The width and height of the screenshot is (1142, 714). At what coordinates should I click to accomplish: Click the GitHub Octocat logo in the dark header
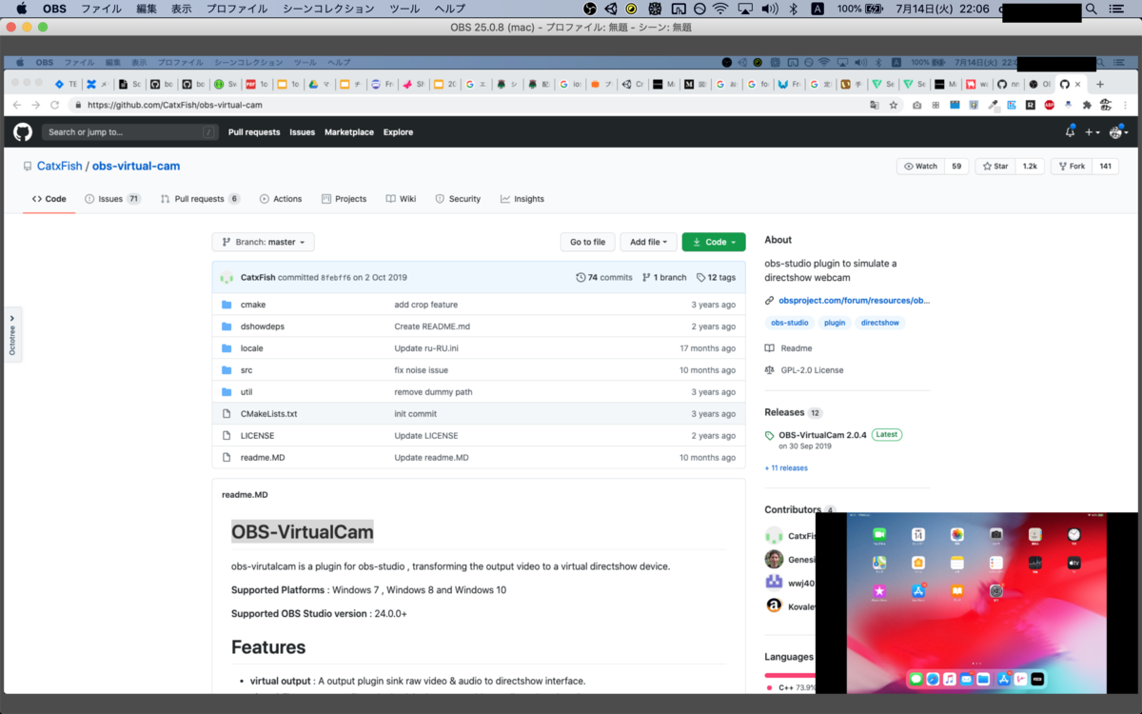(x=23, y=132)
